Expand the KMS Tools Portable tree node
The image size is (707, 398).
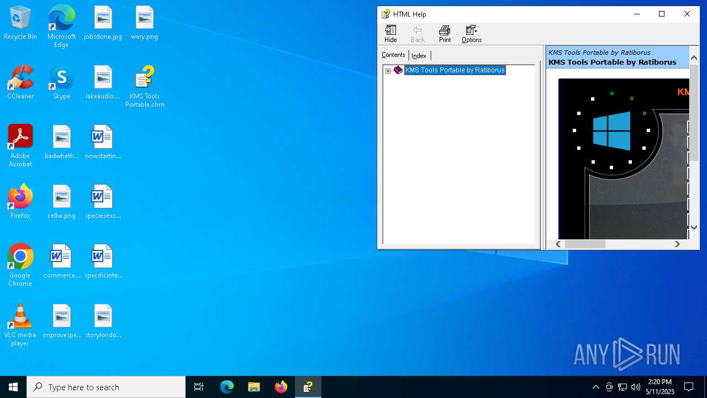(x=388, y=71)
